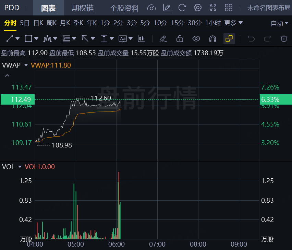This screenshot has width=292, height=250.
Task: Select the 5分 interval
Action: 145,23
